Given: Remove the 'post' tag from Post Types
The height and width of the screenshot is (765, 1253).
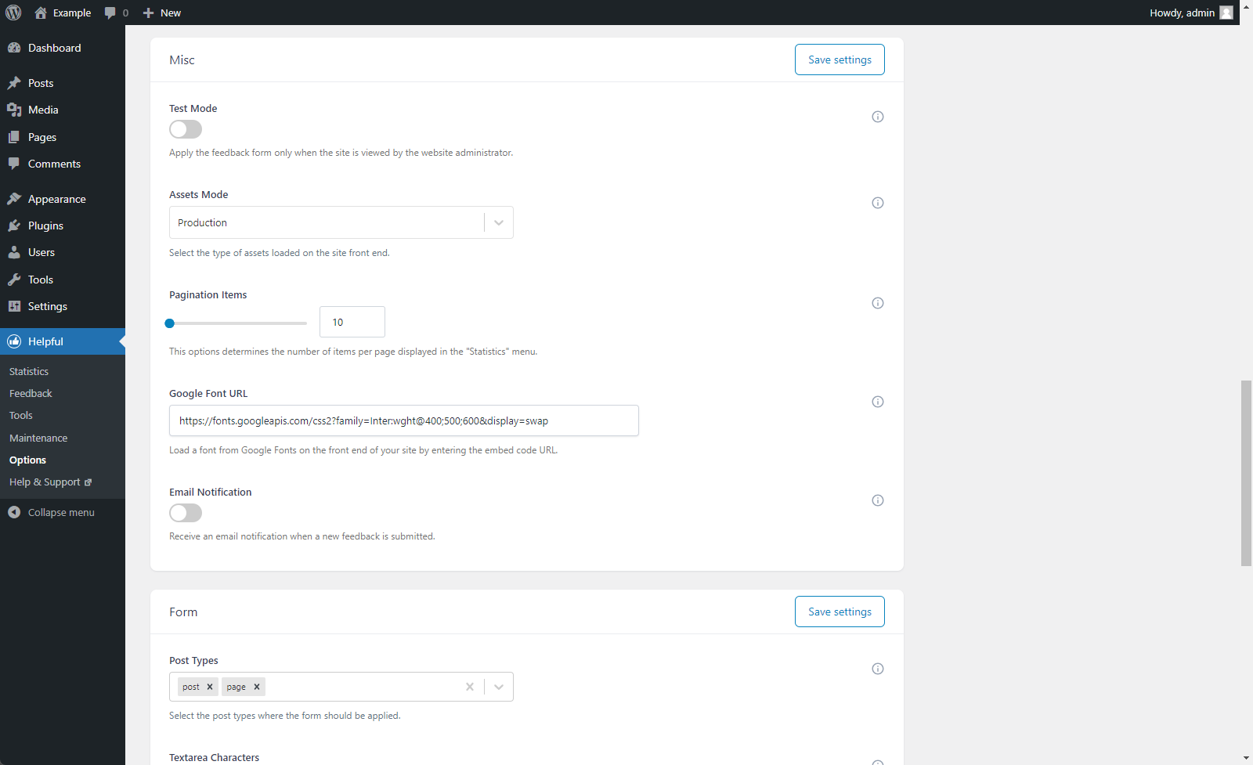Looking at the screenshot, I should coord(210,687).
